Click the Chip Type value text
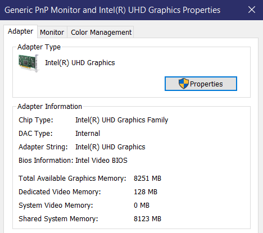 [122, 120]
